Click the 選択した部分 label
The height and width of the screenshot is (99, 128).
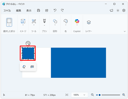(x=9, y=31)
